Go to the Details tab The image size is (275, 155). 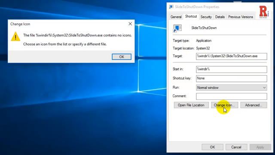tap(220, 17)
